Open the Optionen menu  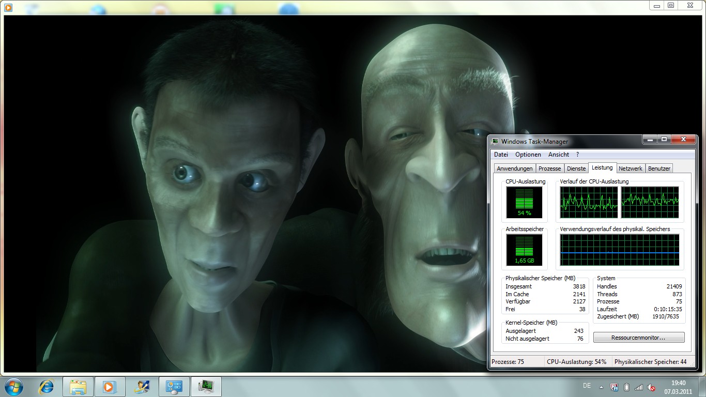(x=528, y=155)
